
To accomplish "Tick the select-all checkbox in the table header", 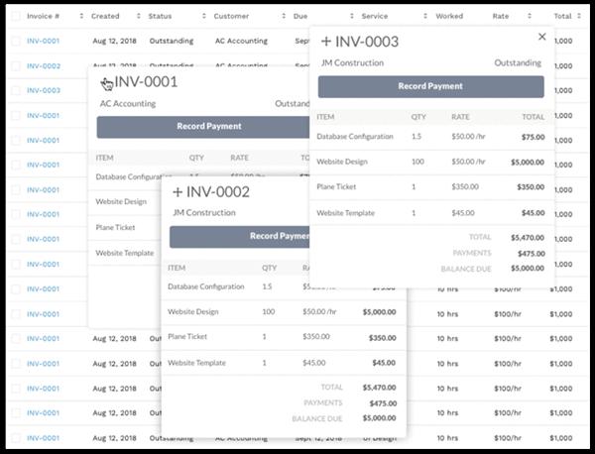I will click(x=15, y=17).
